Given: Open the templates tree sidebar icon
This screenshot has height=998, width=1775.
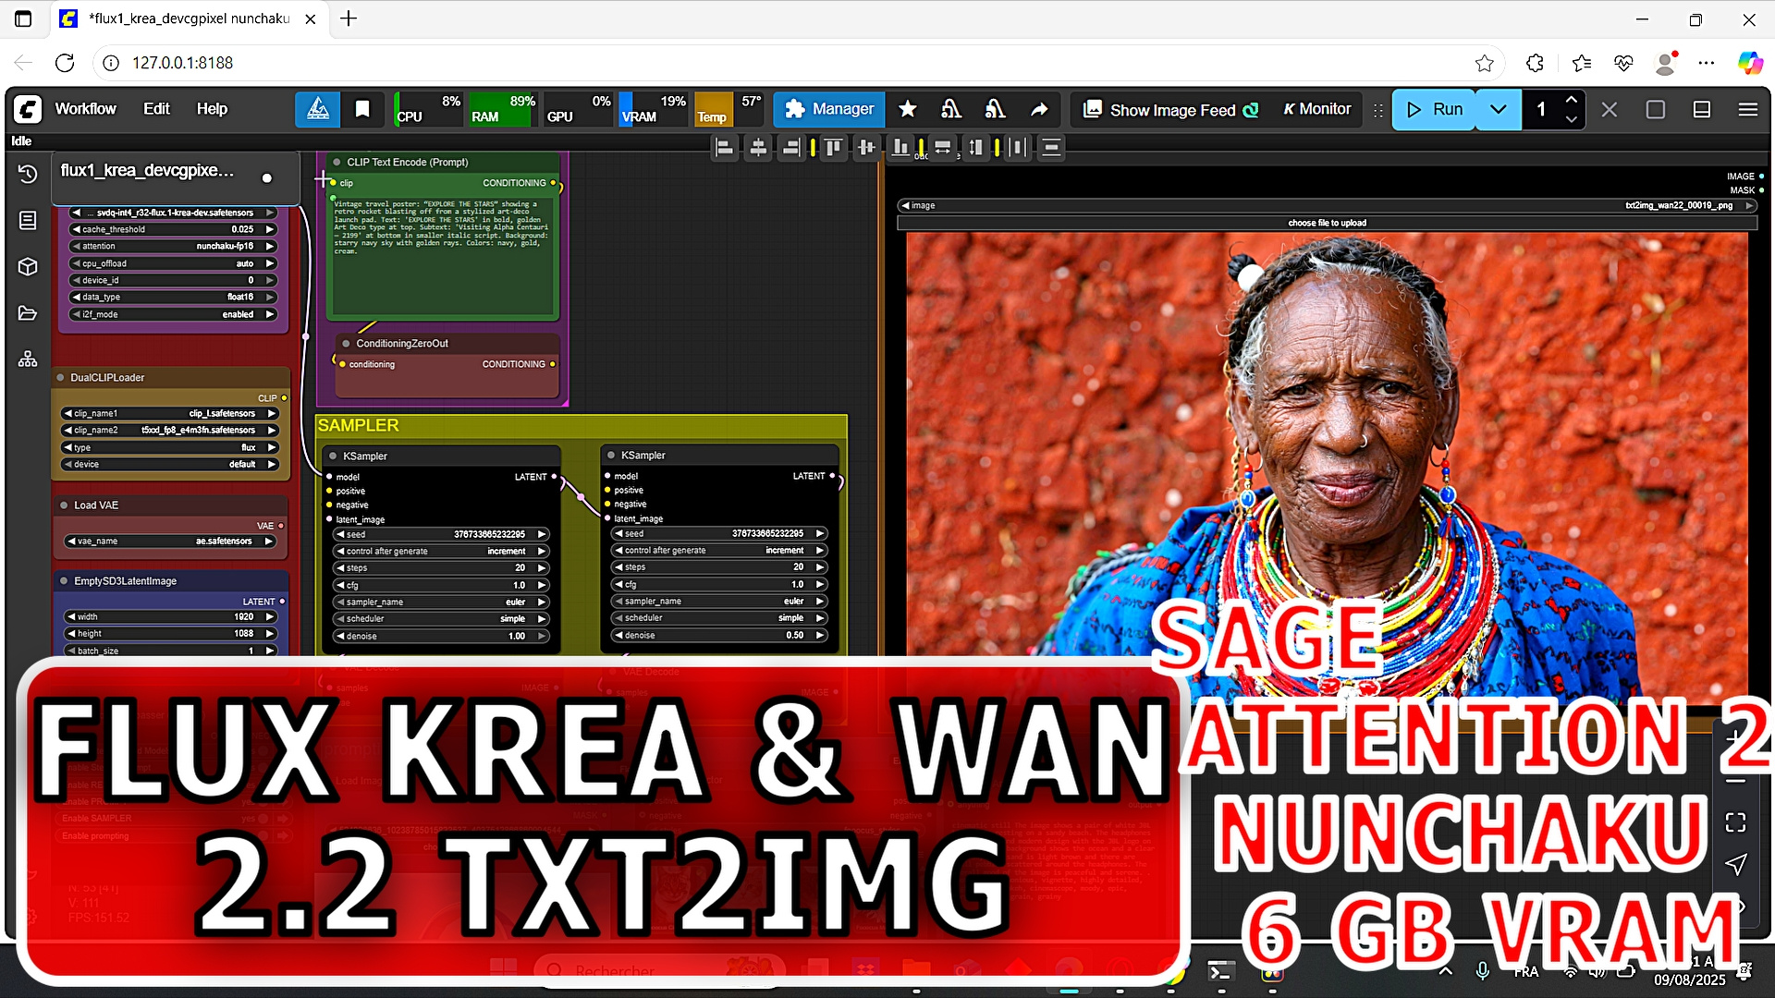Looking at the screenshot, I should pos(28,359).
